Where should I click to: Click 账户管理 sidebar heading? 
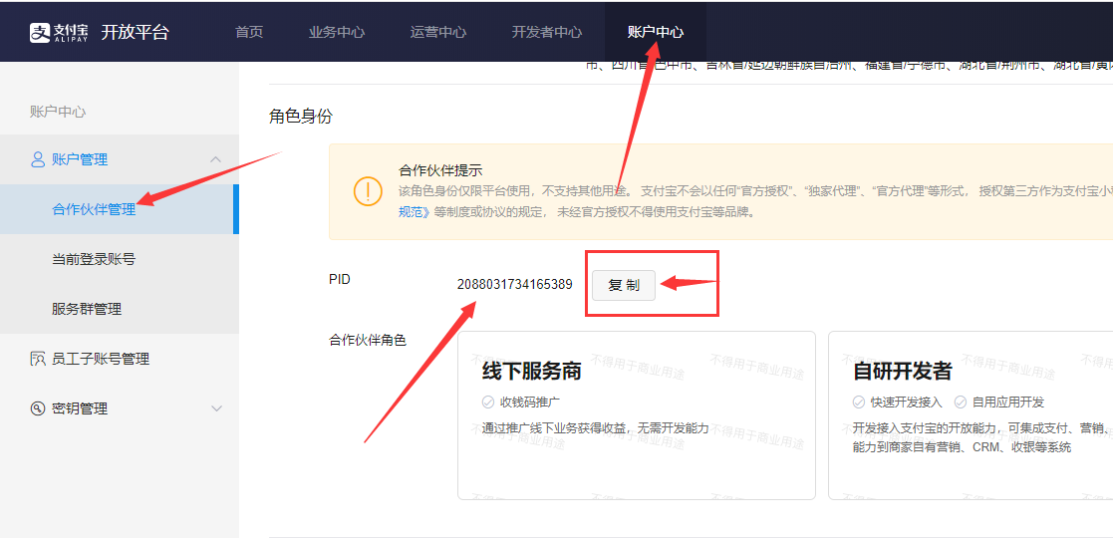[x=120, y=159]
